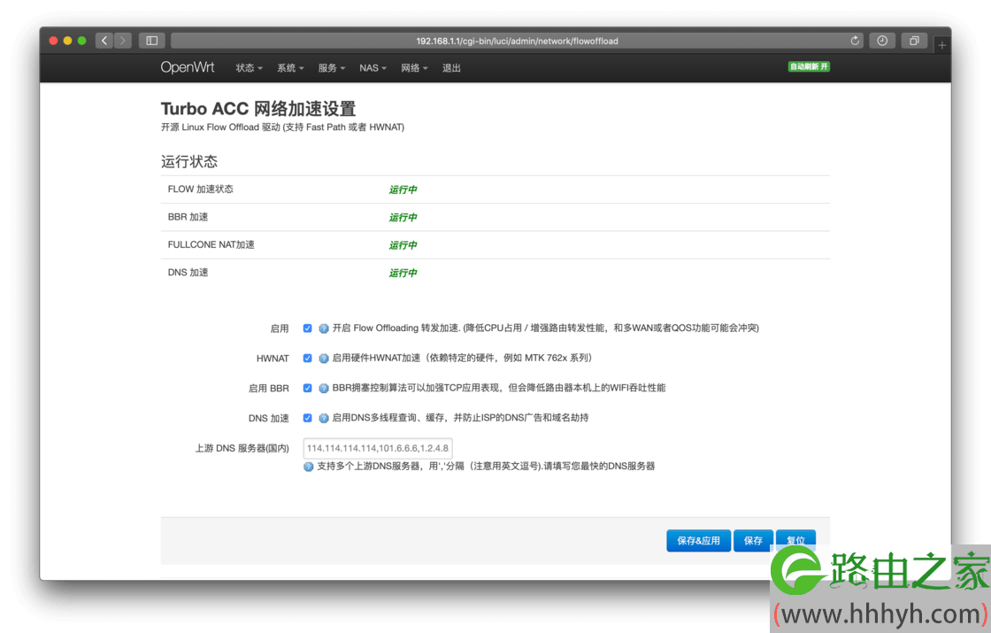
Task: Click 退出 to log out
Action: [451, 67]
